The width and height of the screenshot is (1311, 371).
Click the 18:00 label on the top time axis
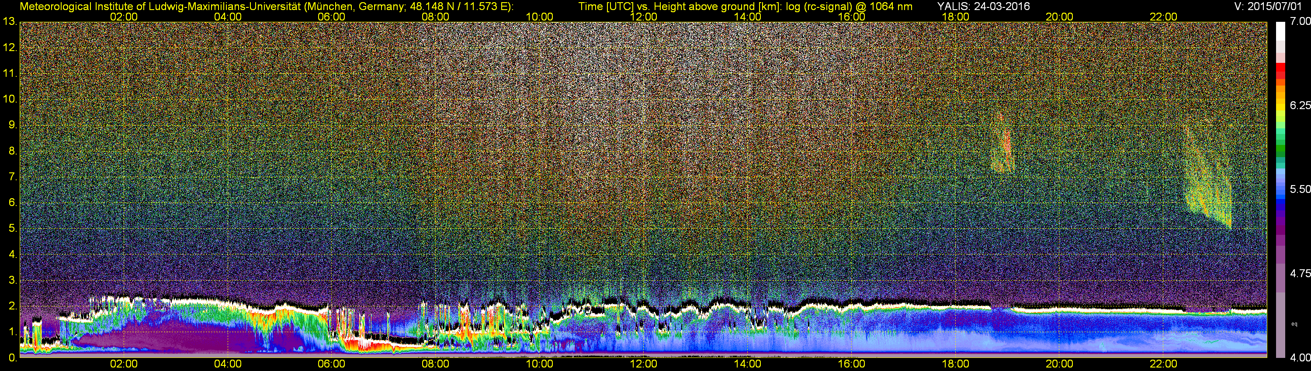(955, 17)
